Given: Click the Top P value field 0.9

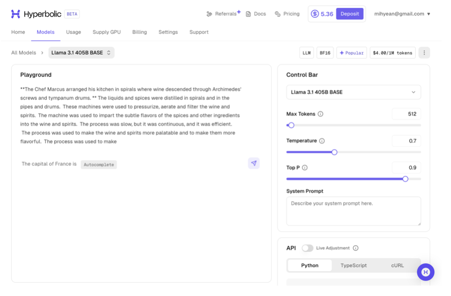Looking at the screenshot, I should pos(406,167).
